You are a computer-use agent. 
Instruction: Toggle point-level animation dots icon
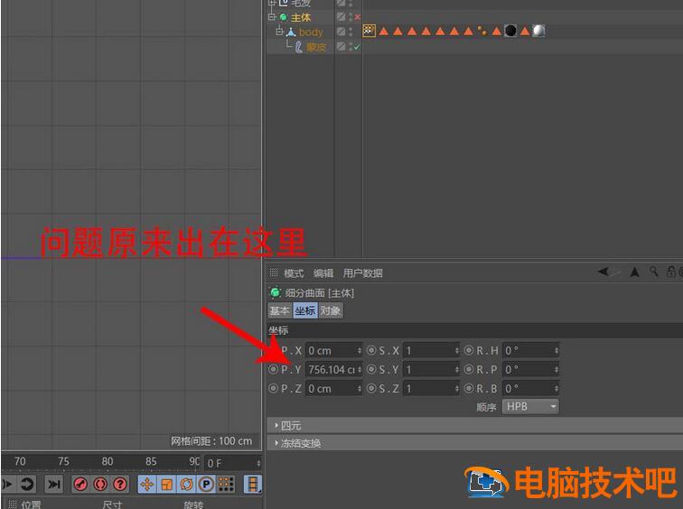click(x=226, y=485)
